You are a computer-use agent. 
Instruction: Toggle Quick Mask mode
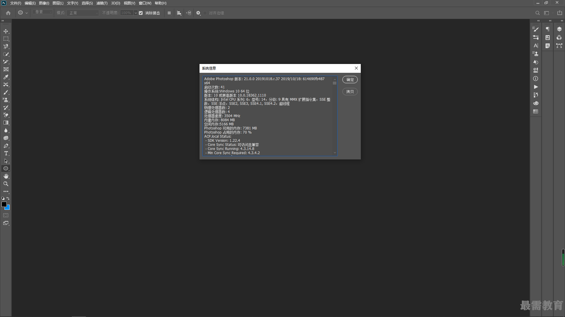(x=6, y=215)
